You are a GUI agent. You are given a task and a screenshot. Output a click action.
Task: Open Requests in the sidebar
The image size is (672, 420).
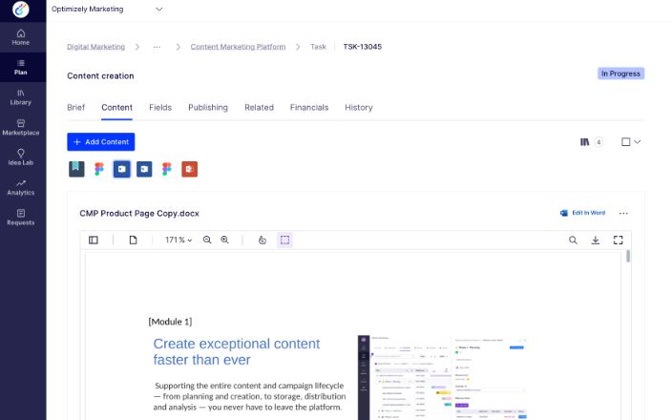[x=21, y=218]
